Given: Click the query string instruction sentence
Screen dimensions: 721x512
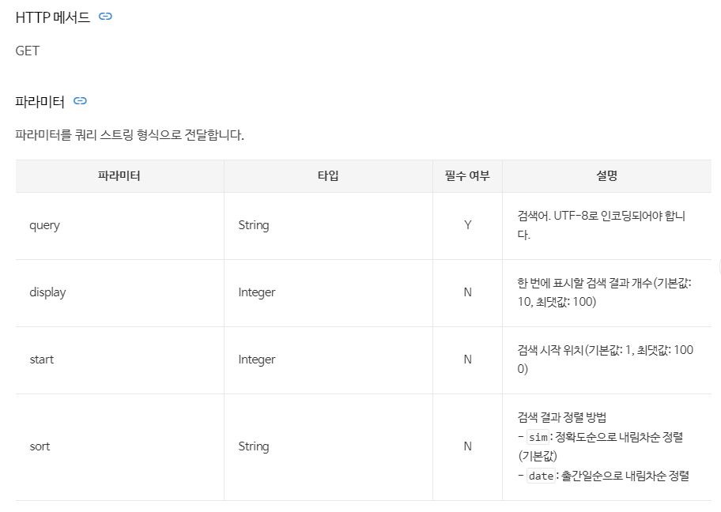Looking at the screenshot, I should click(x=130, y=135).
